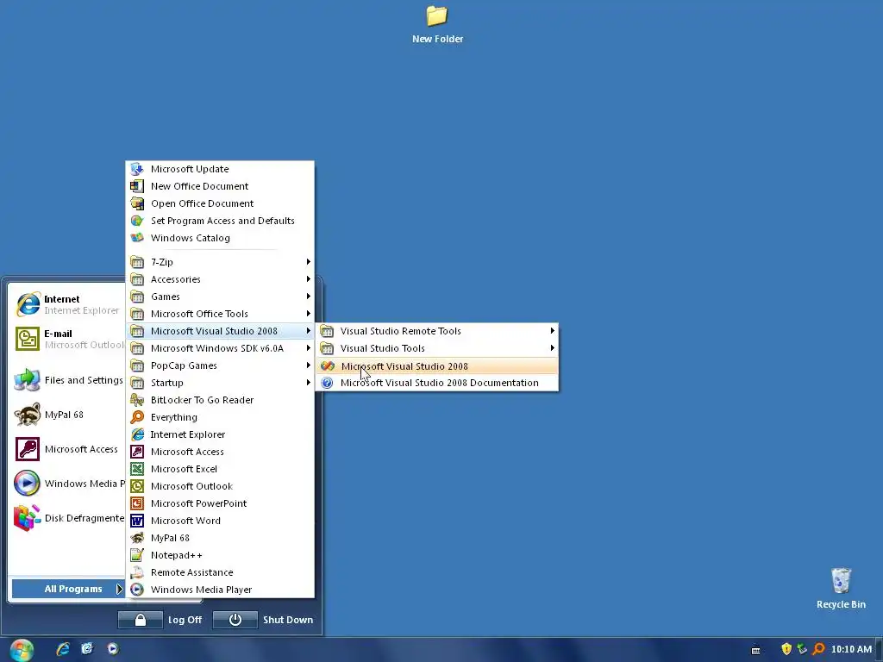The width and height of the screenshot is (883, 662).
Task: Expand Visual Studio Remote Tools submenu arrow
Action: click(x=553, y=331)
